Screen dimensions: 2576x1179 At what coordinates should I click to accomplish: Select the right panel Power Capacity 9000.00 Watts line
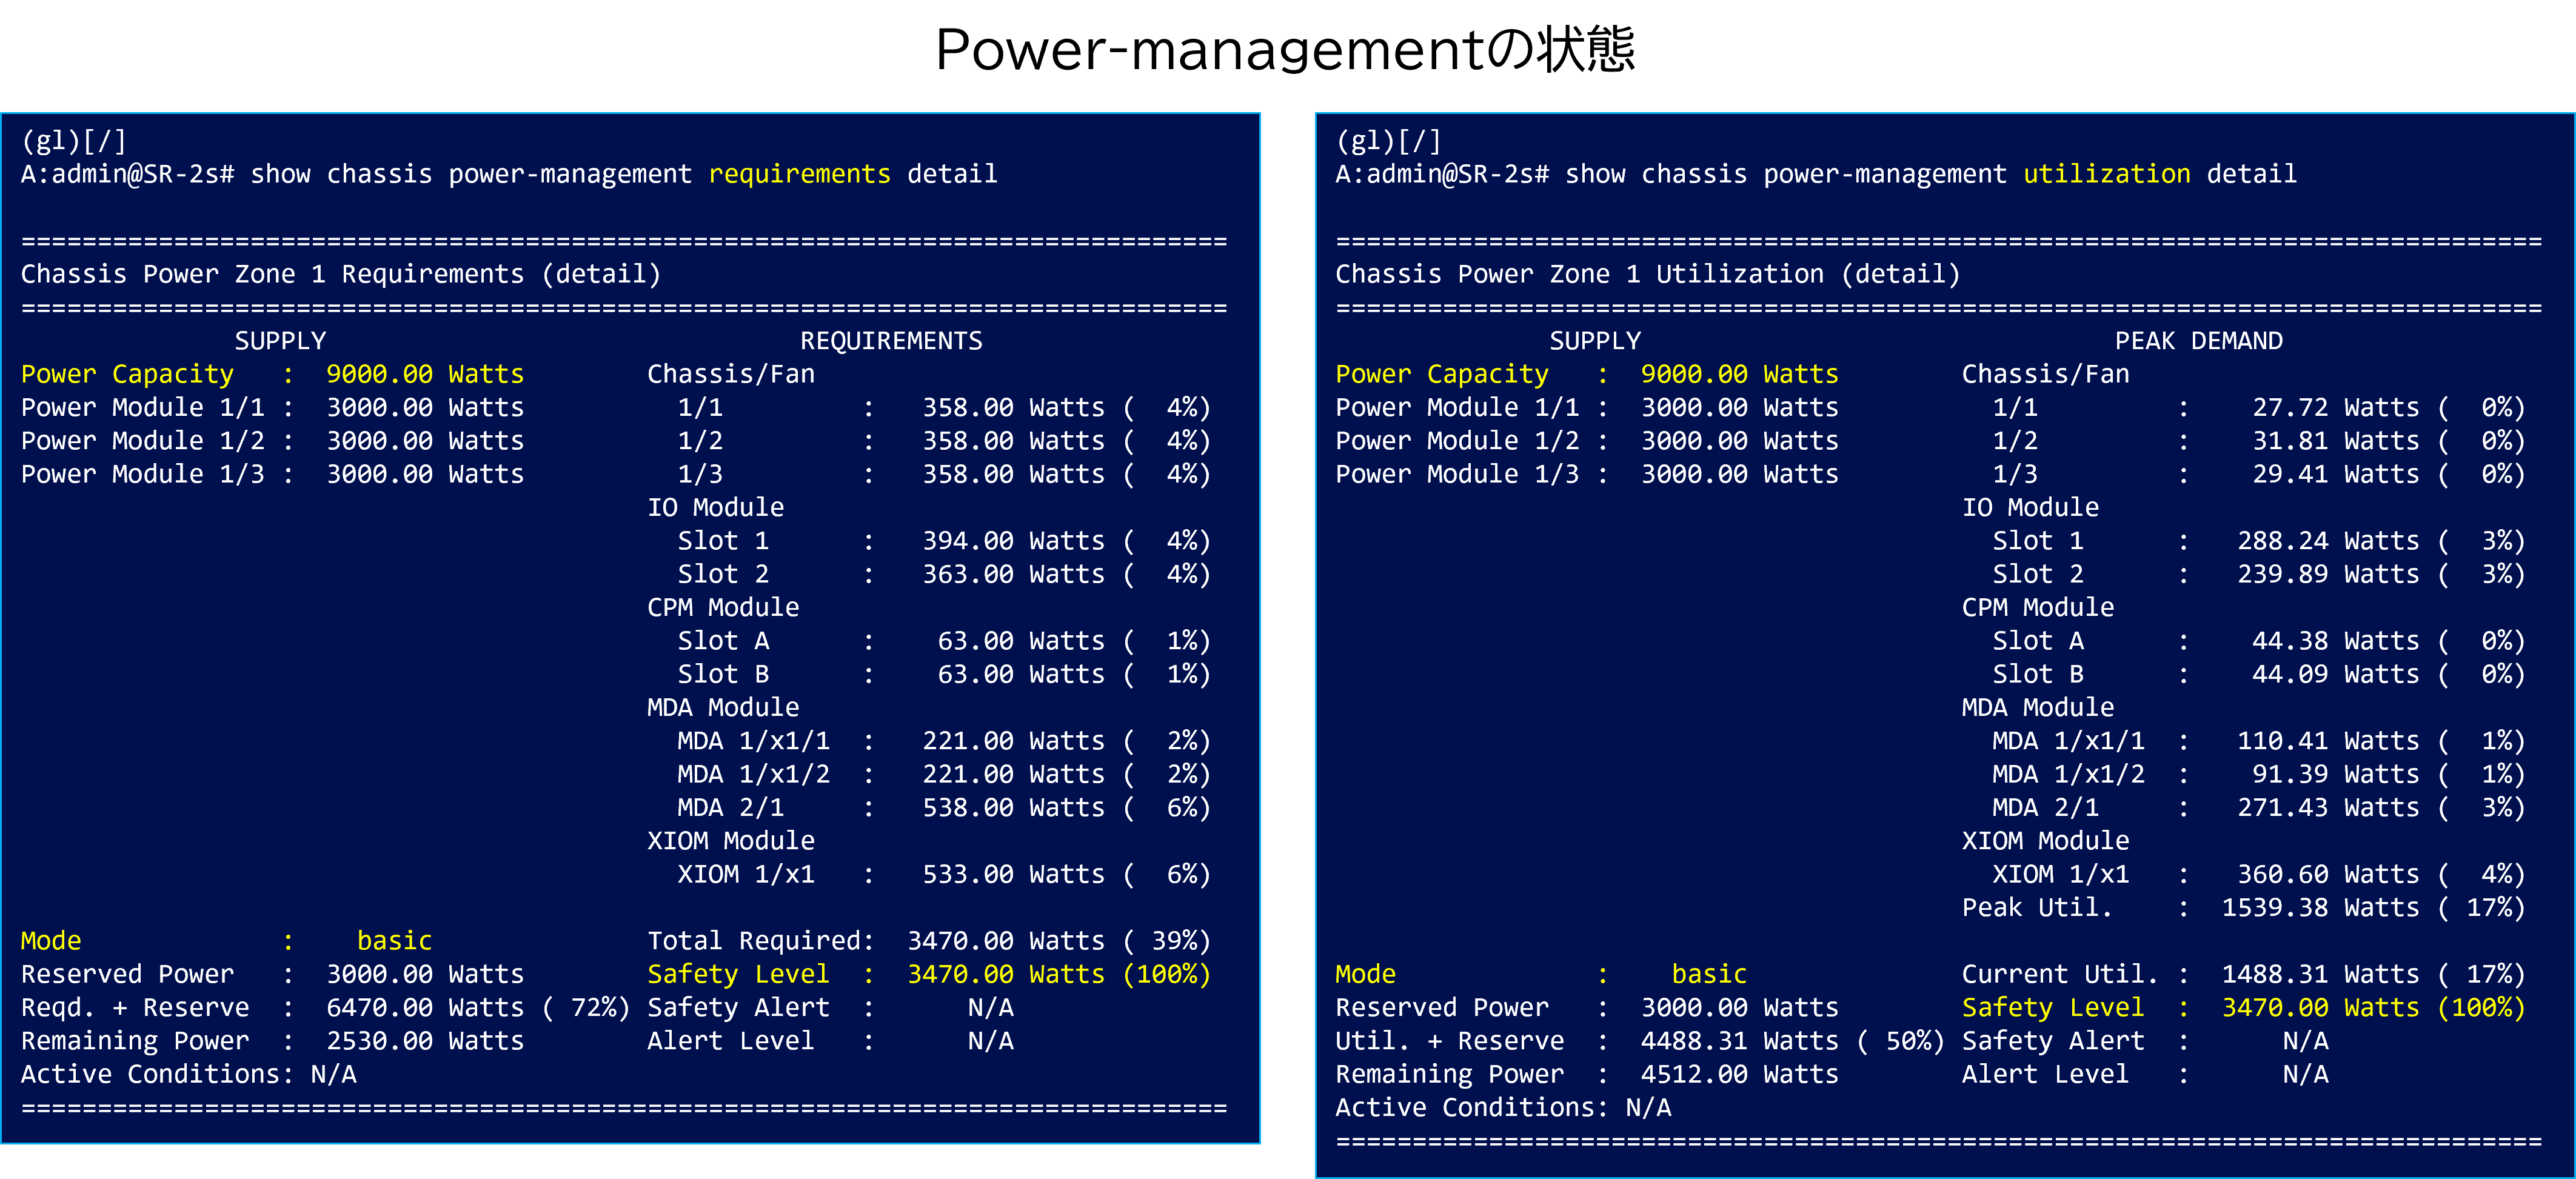pos(1587,374)
